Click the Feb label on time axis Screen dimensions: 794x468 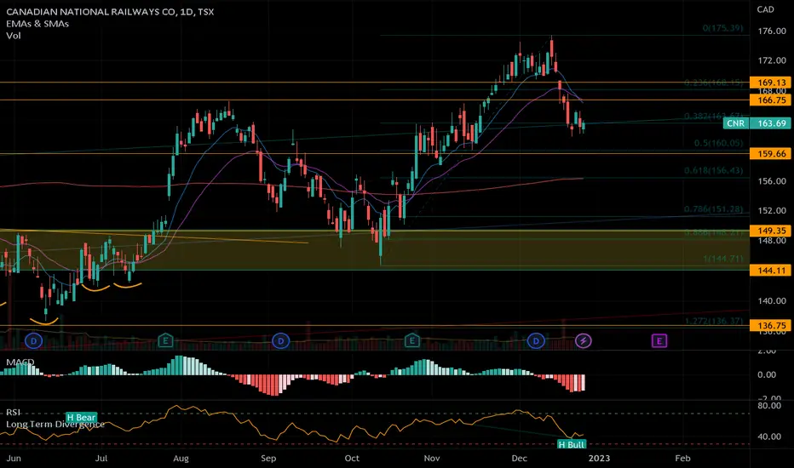pyautogui.click(x=682, y=459)
